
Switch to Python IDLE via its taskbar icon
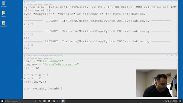click(x=63, y=101)
